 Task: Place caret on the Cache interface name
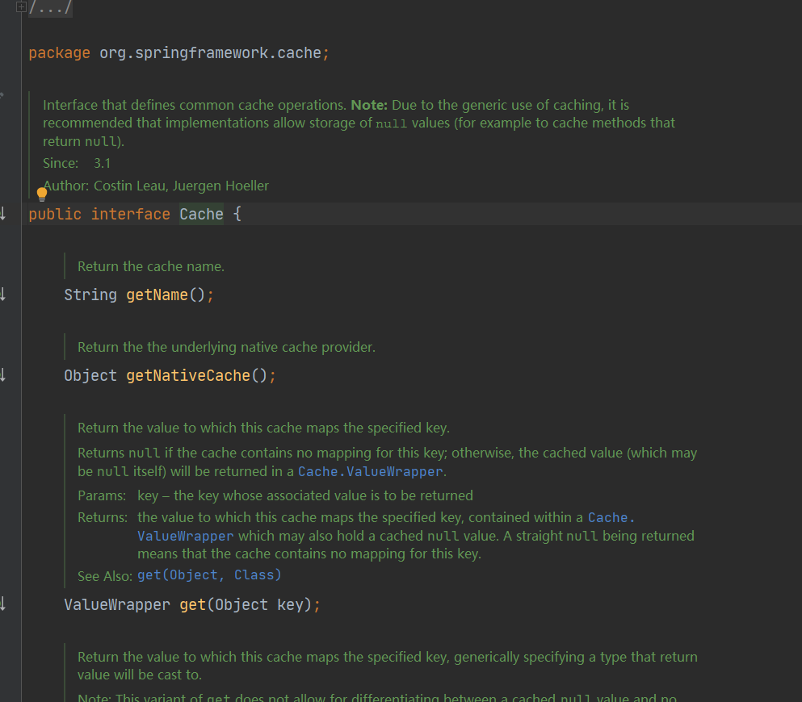coord(202,214)
